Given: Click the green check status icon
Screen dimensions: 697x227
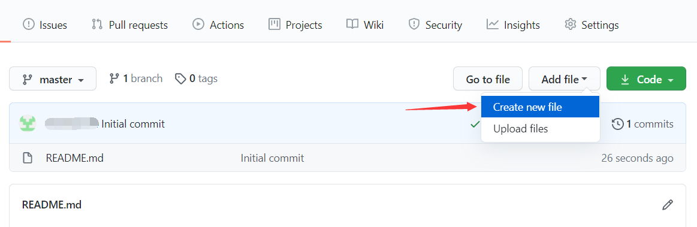Looking at the screenshot, I should pos(475,124).
